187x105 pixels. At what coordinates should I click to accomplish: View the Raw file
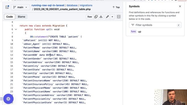[x=90, y=17]
